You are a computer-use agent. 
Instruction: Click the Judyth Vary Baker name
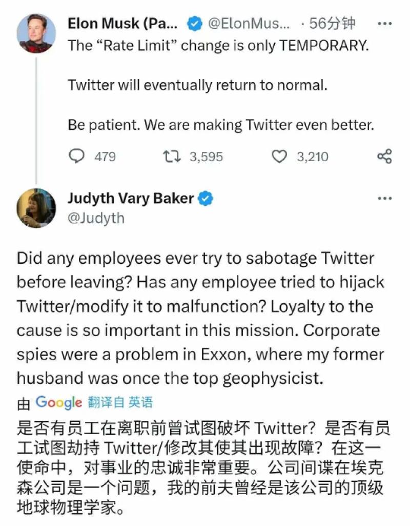pyautogui.click(x=131, y=198)
